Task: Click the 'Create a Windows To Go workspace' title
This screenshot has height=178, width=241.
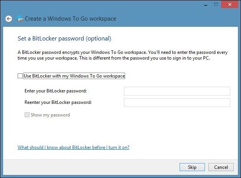Action: (71, 18)
